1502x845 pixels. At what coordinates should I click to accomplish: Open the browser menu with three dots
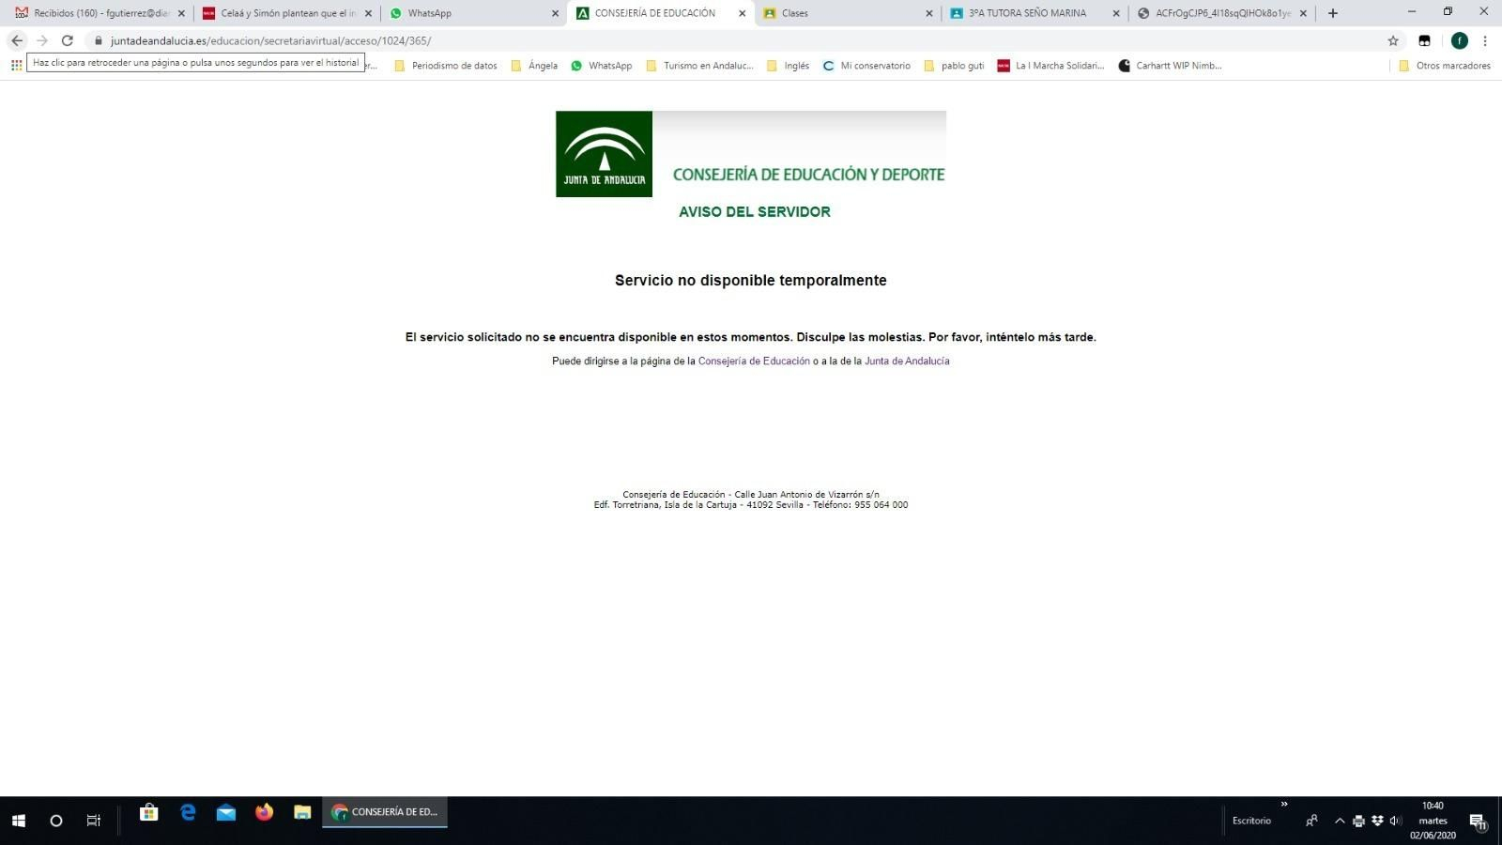1485,40
